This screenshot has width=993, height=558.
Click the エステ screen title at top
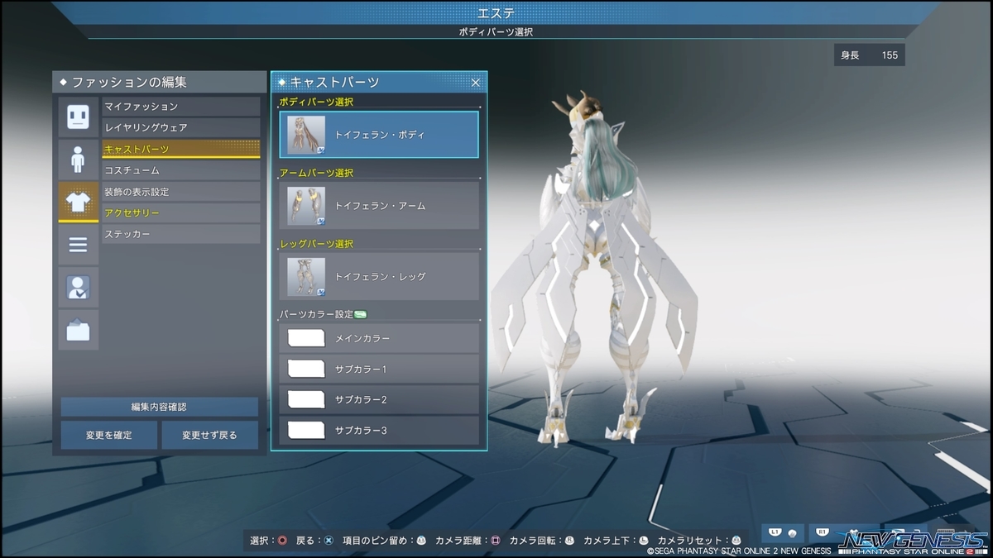click(x=496, y=12)
